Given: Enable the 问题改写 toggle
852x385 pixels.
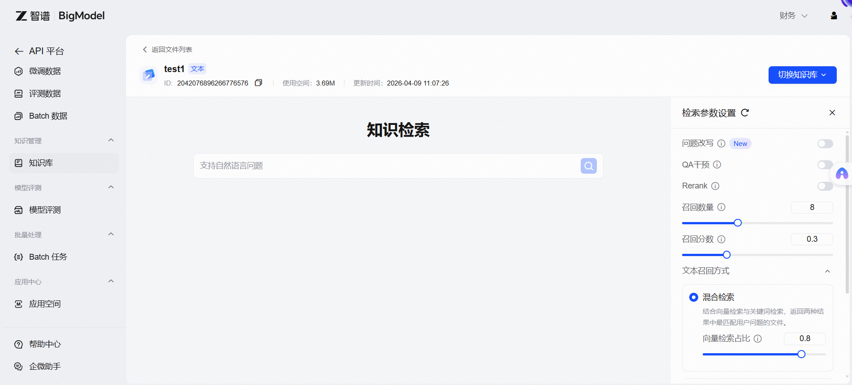Looking at the screenshot, I should (x=825, y=144).
